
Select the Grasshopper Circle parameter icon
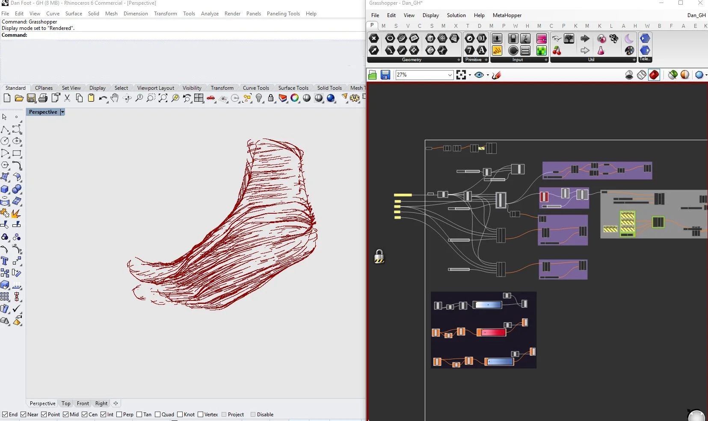point(390,38)
